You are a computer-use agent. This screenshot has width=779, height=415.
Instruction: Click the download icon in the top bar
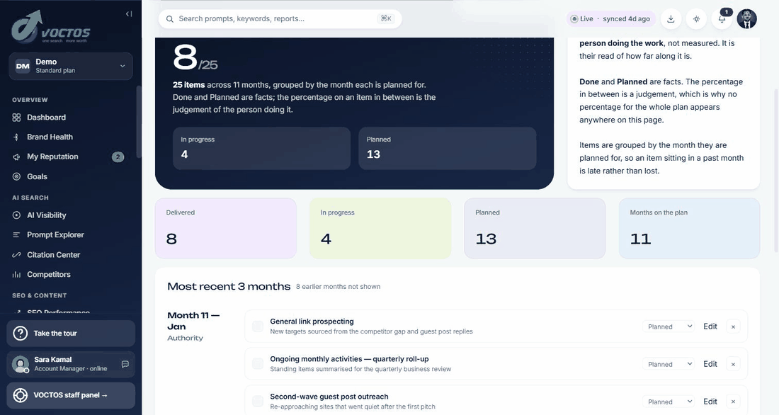pos(671,19)
